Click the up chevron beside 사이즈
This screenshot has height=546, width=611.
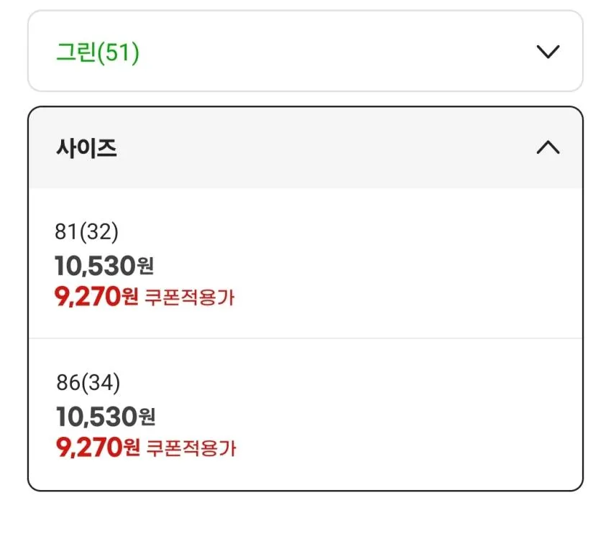pos(548,147)
